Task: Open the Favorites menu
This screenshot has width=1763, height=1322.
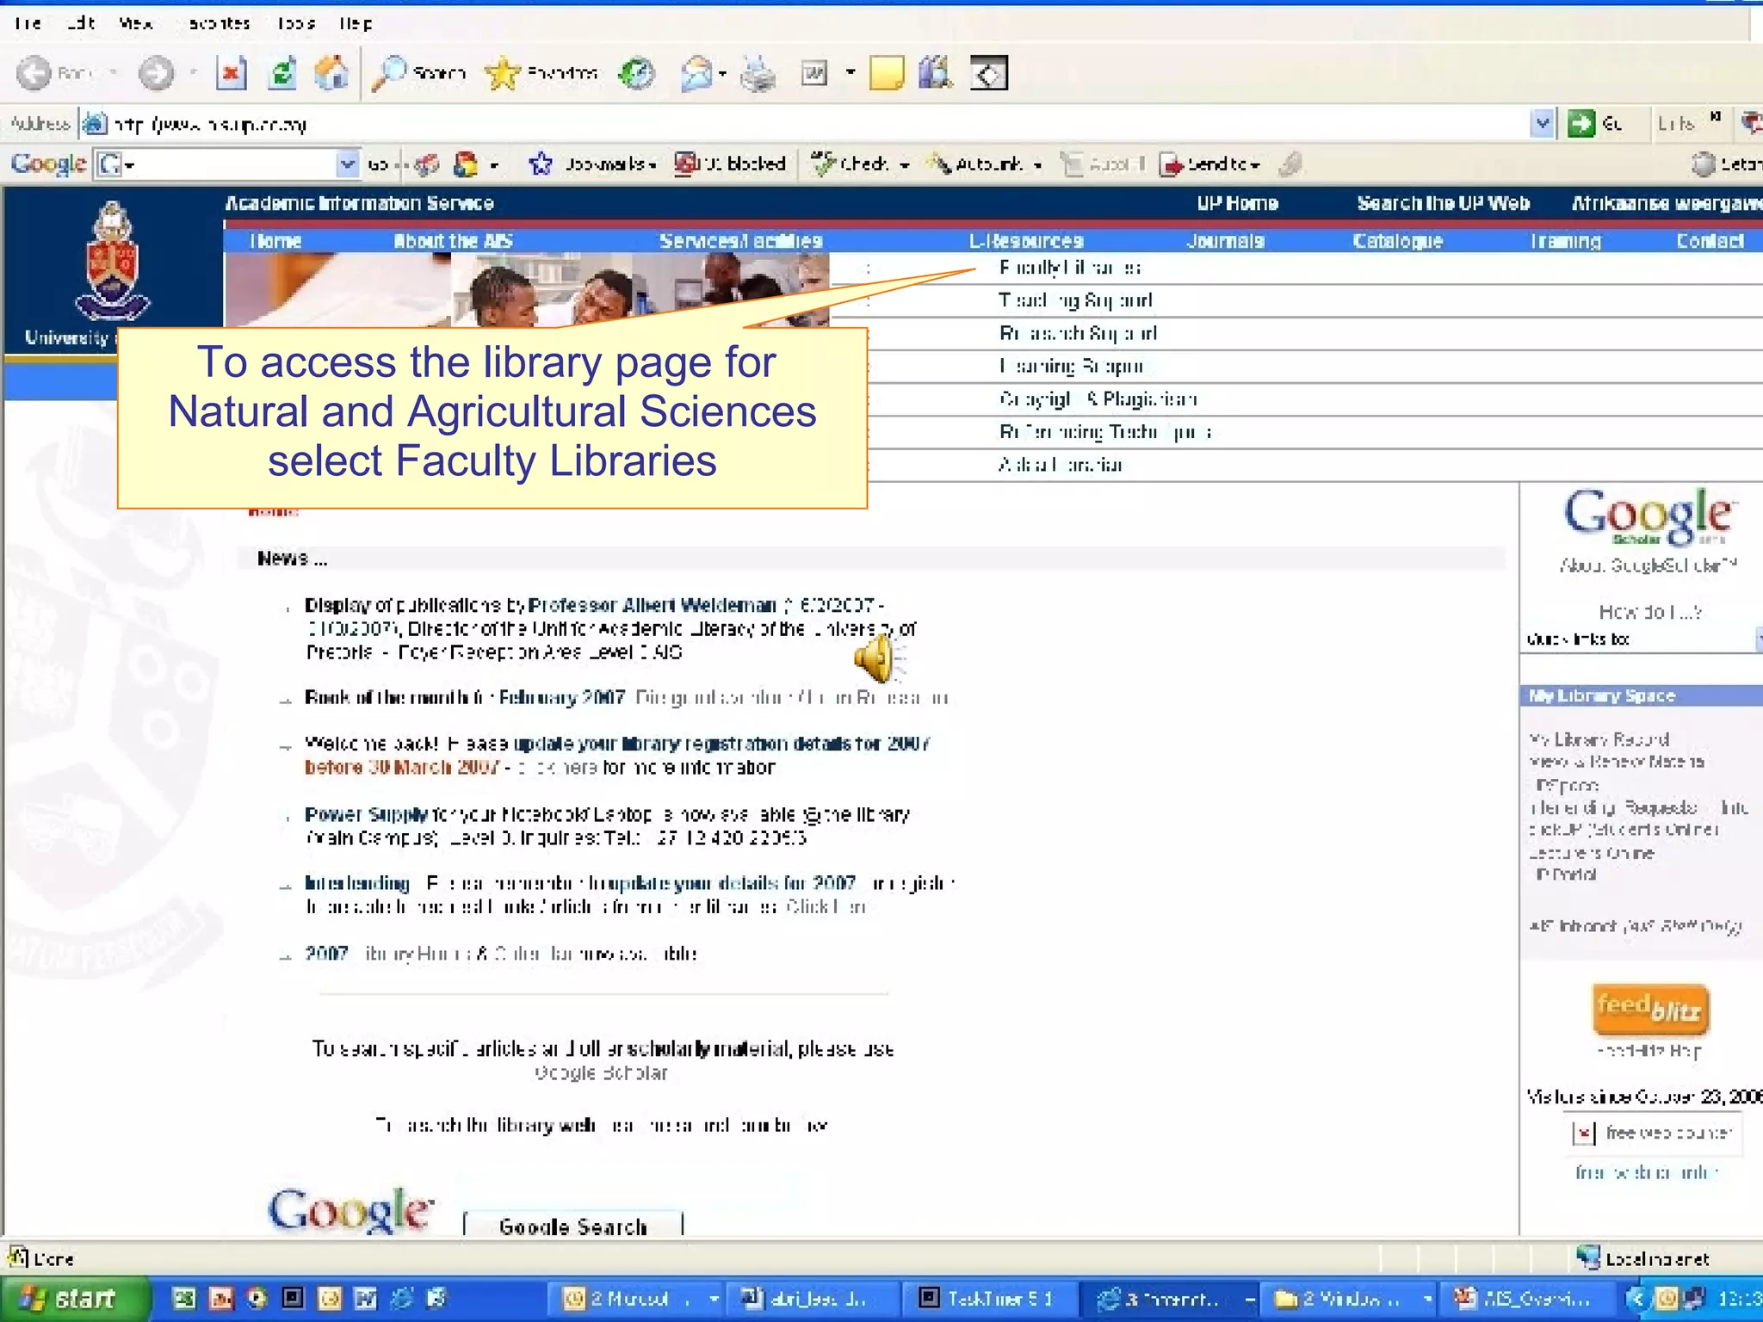Action: [x=220, y=23]
